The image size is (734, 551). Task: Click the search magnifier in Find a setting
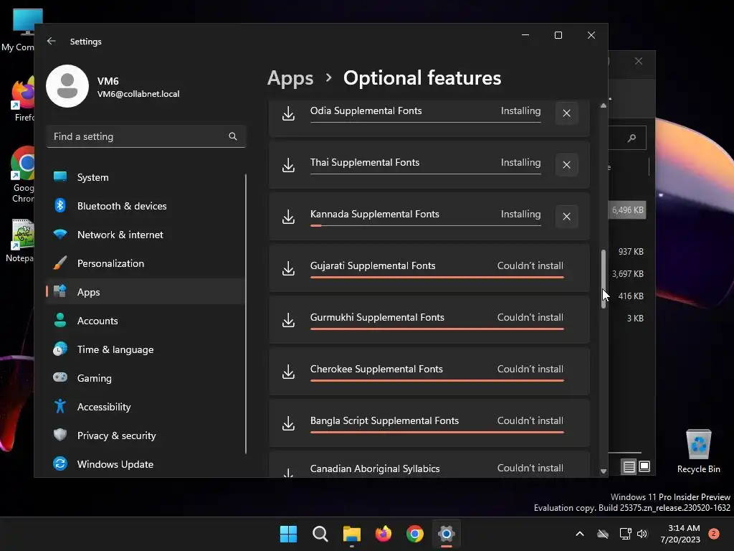pos(233,136)
